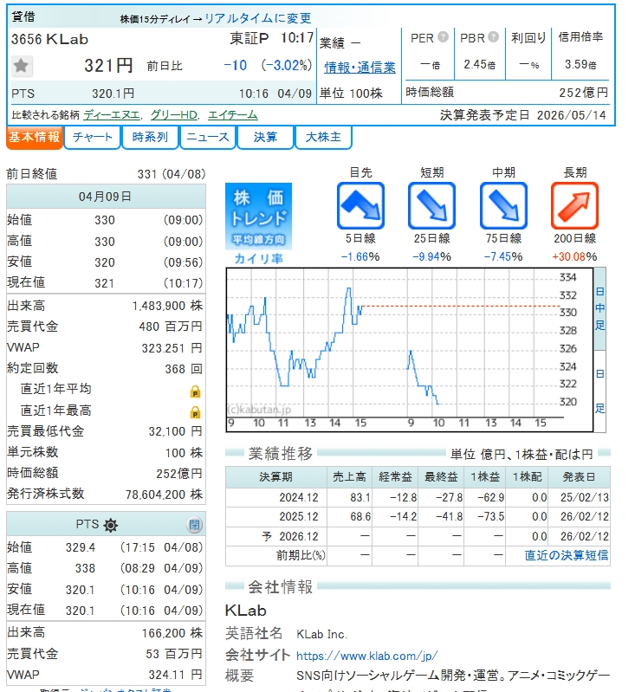This screenshot has height=692, width=635.
Task: Click the 2025.12 決算期 row
Action: point(418,516)
